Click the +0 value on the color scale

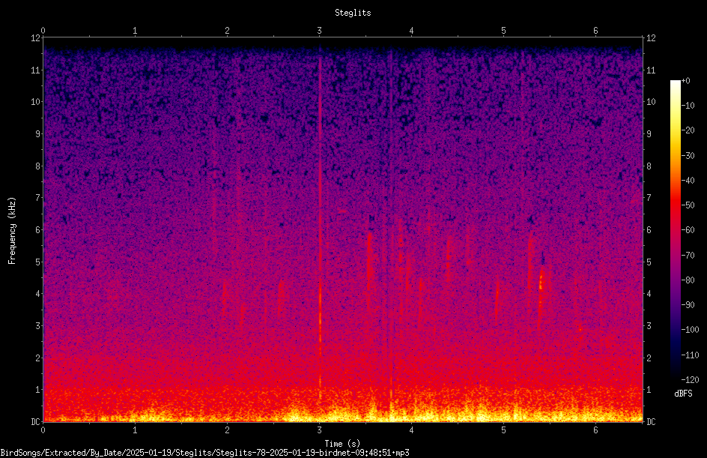click(685, 81)
